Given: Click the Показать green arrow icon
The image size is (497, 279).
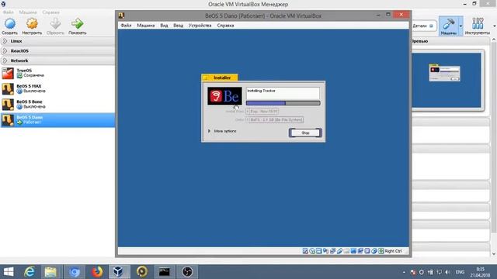Looking at the screenshot, I should coord(77,24).
